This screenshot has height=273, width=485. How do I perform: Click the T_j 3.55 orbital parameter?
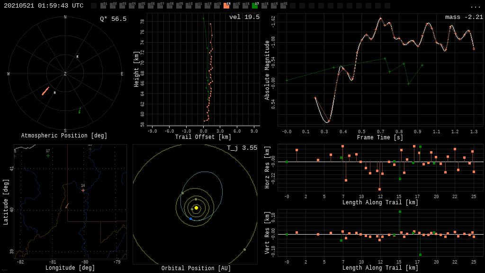point(242,148)
